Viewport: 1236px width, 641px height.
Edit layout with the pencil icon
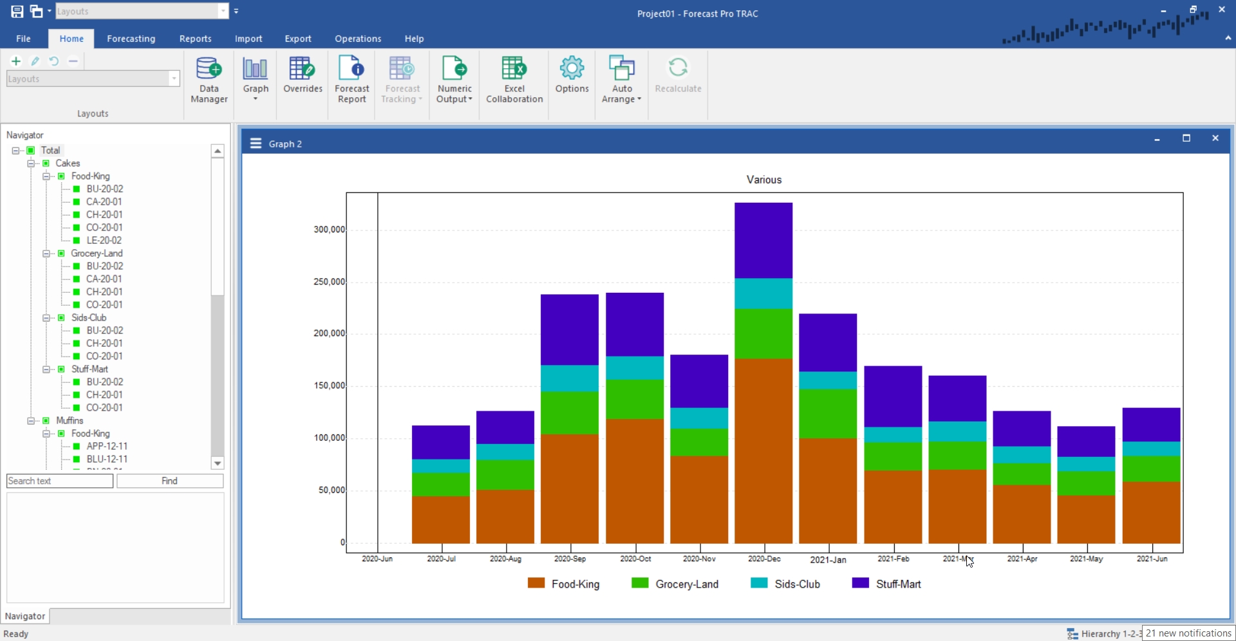(x=35, y=61)
